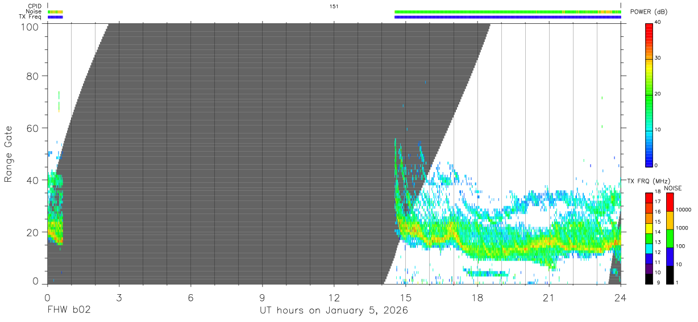Image resolution: width=698 pixels, height=322 pixels.
Task: Click the 'UT hours on January 5, 2026' axis title
Action: click(x=334, y=311)
